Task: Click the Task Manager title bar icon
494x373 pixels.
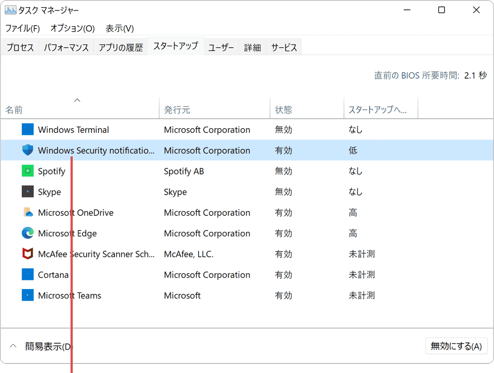Action: click(10, 10)
